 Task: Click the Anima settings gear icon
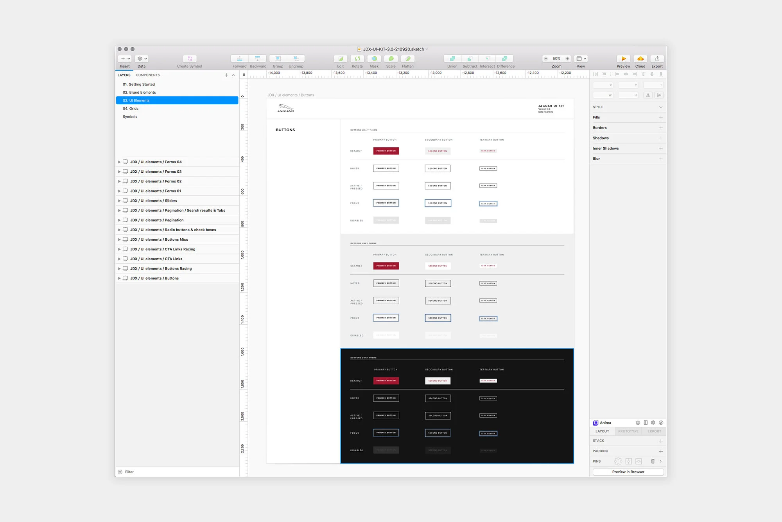pyautogui.click(x=653, y=423)
